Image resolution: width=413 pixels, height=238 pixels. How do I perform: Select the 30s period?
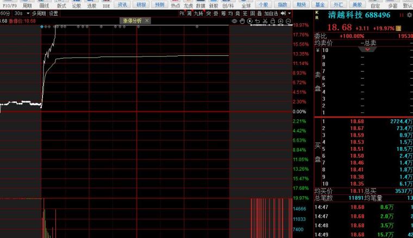click(18, 13)
